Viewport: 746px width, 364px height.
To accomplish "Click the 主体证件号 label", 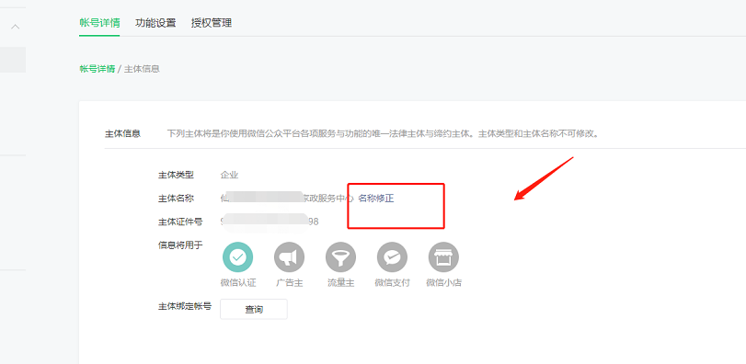I will (x=180, y=222).
